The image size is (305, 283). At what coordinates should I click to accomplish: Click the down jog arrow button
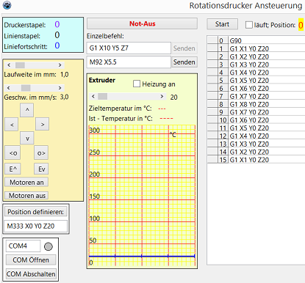pos(27,139)
